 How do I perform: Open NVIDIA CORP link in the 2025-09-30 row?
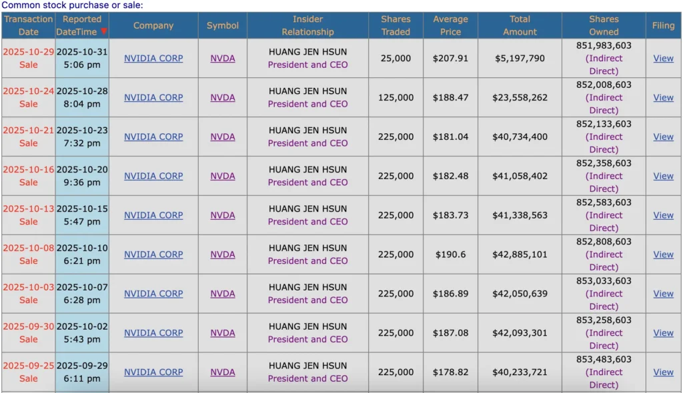(153, 333)
